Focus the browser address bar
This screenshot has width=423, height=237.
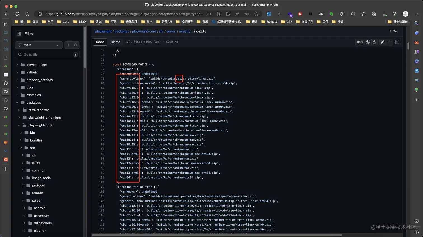coord(124,14)
